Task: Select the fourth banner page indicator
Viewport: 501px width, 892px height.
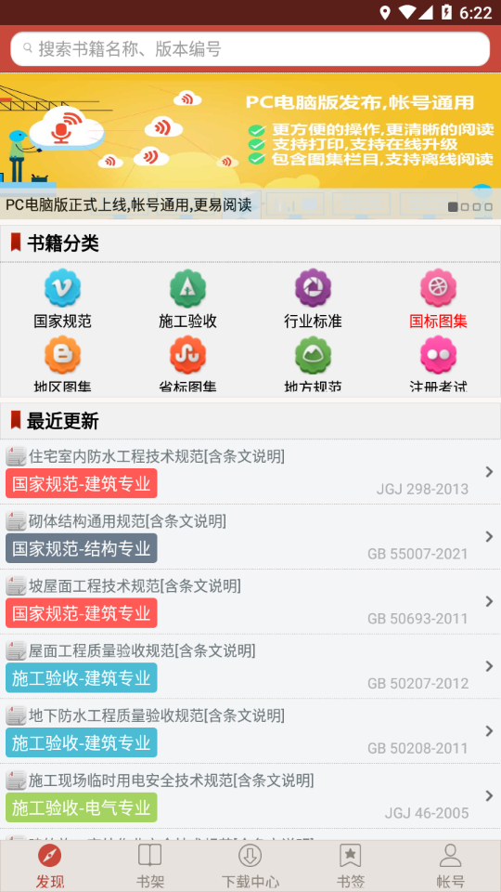Action: (489, 207)
